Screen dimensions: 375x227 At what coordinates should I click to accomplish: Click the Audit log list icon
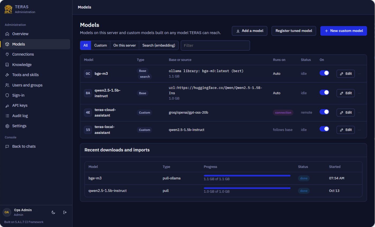click(7, 116)
